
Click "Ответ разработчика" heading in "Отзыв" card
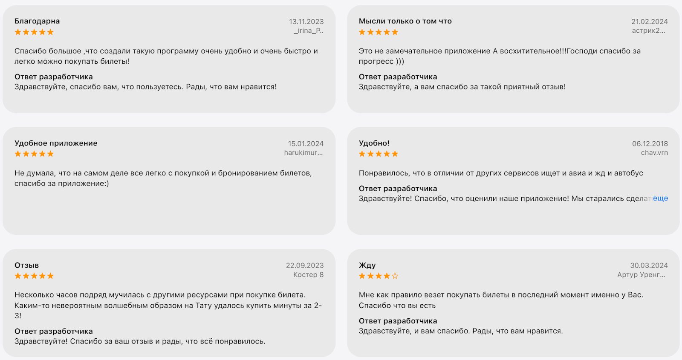[x=54, y=331]
